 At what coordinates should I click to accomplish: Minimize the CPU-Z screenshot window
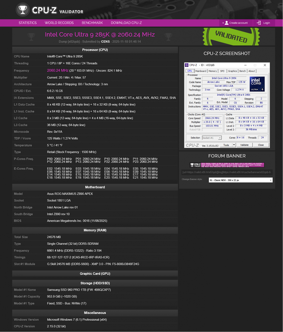[245, 65]
